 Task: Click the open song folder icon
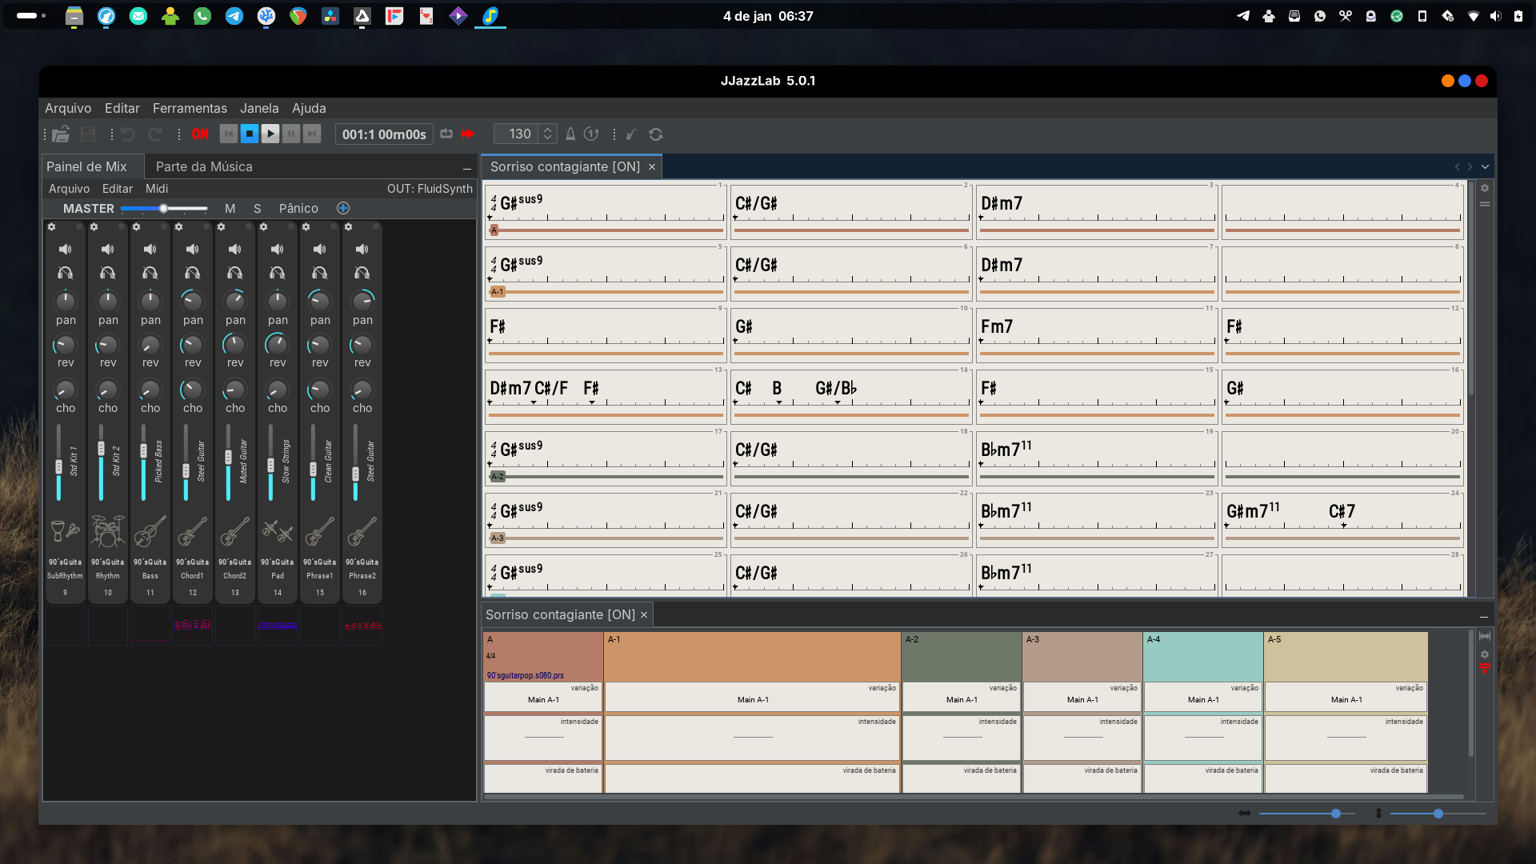coord(61,134)
